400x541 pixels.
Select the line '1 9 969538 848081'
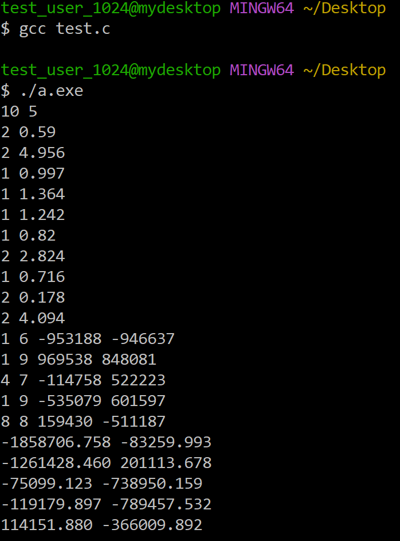click(79, 360)
